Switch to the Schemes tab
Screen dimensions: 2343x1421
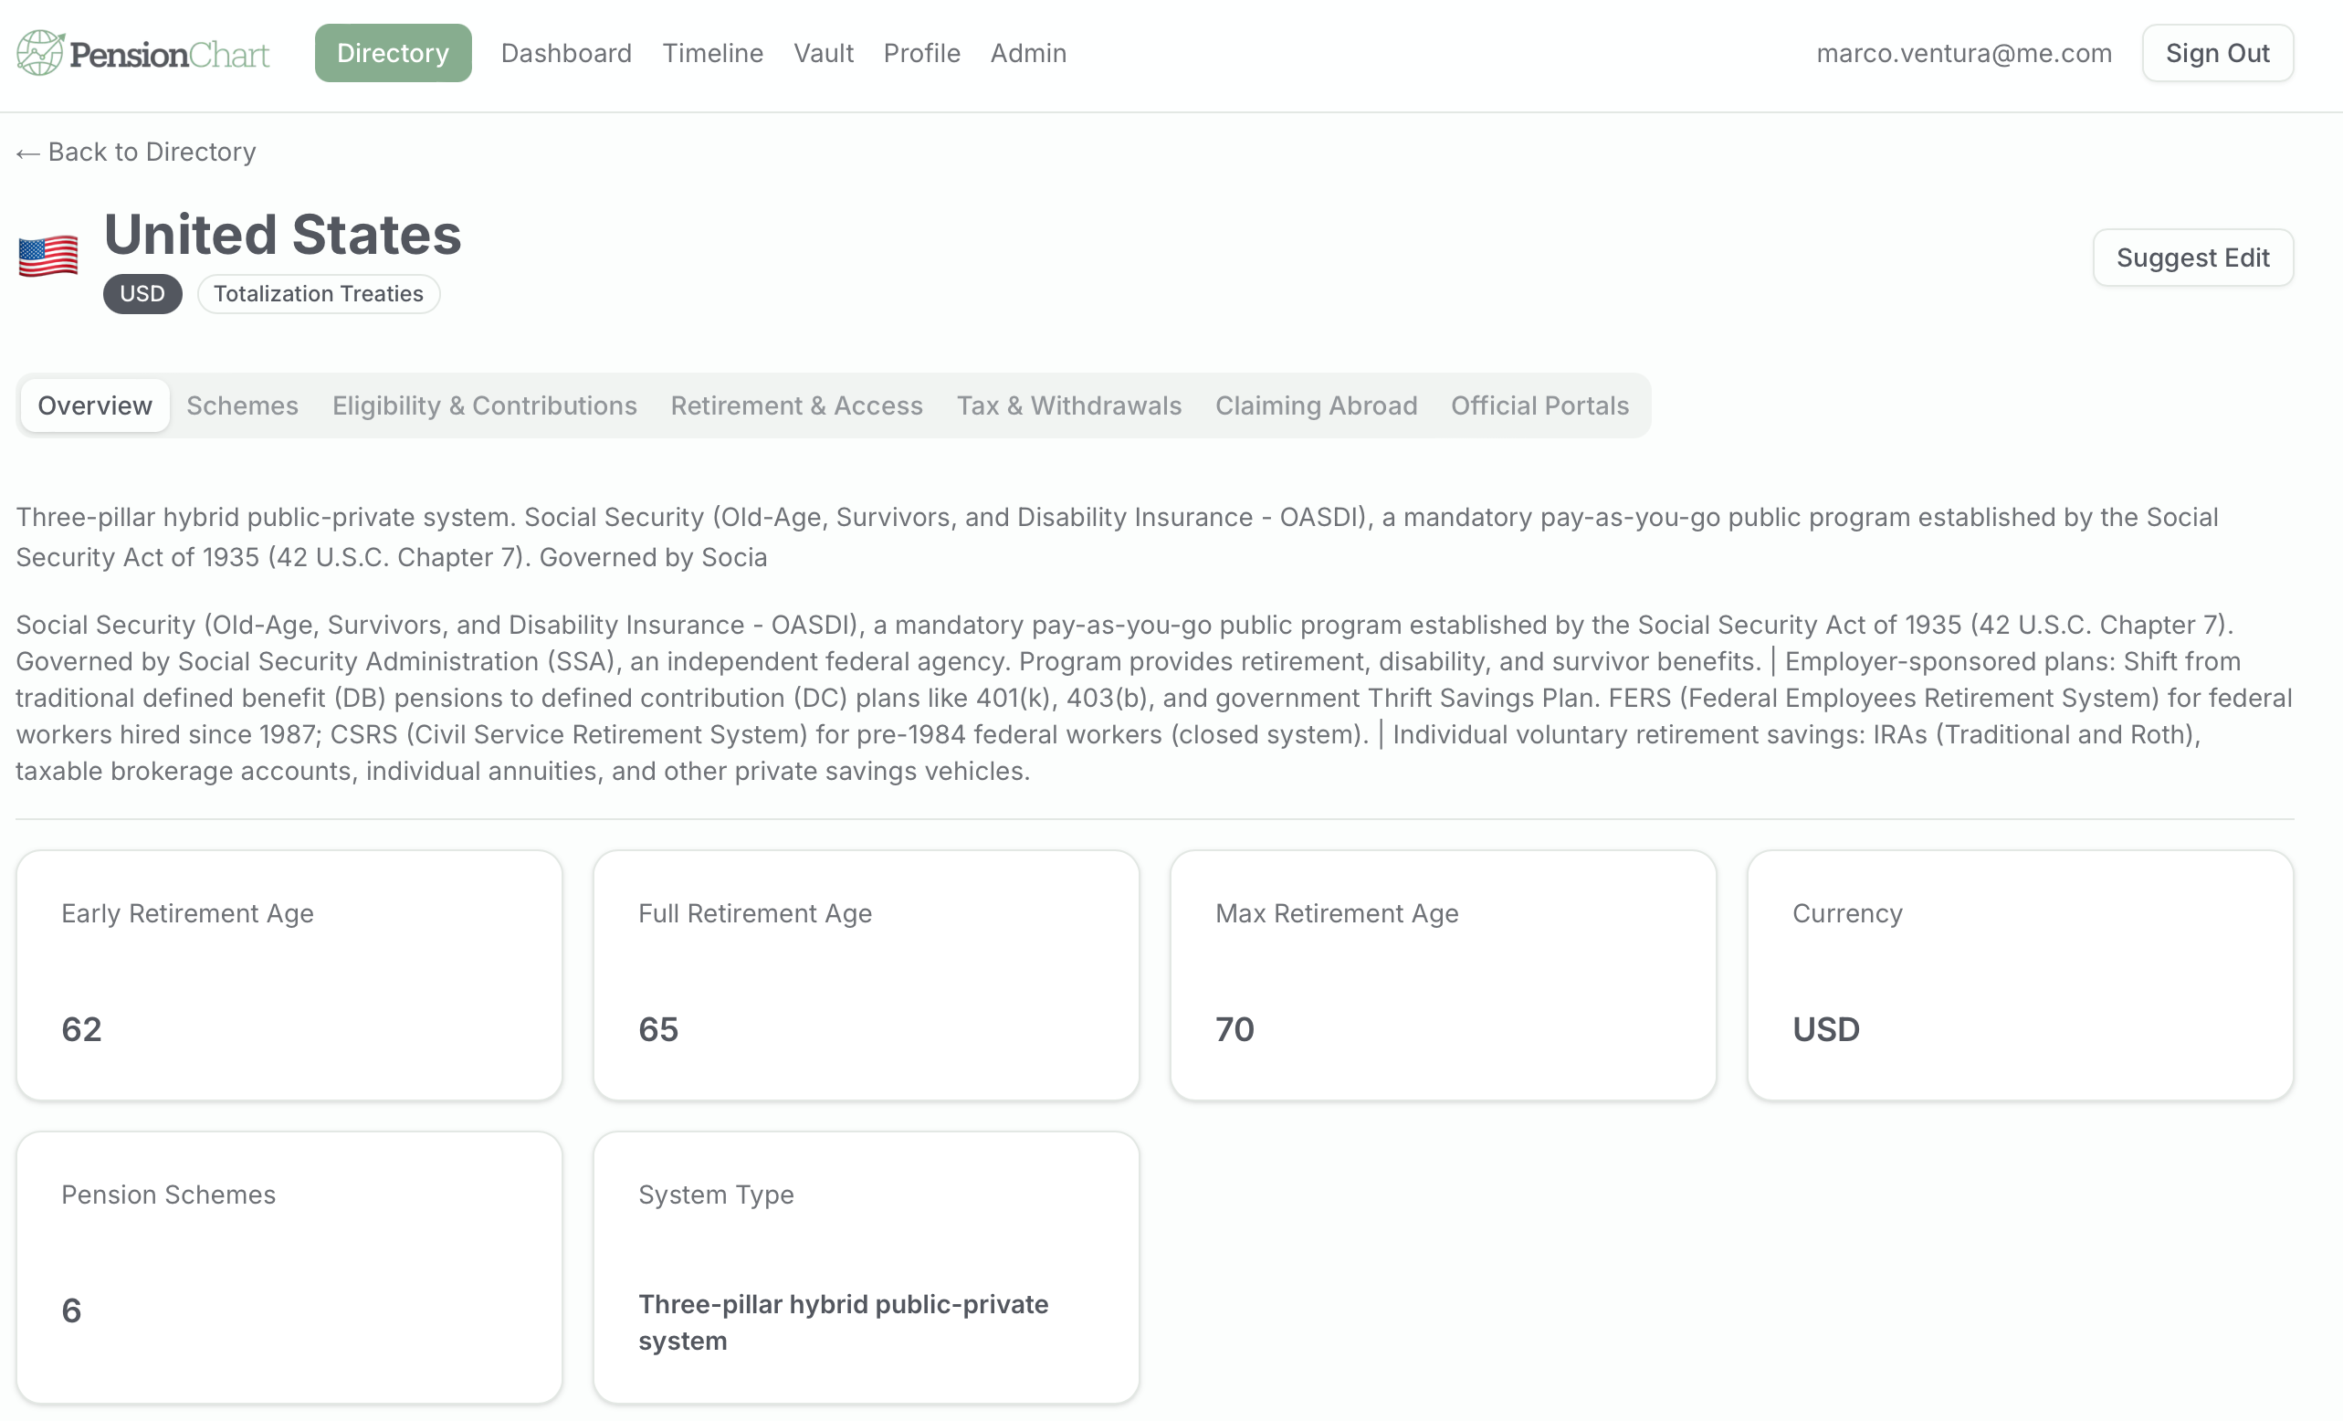tap(243, 406)
